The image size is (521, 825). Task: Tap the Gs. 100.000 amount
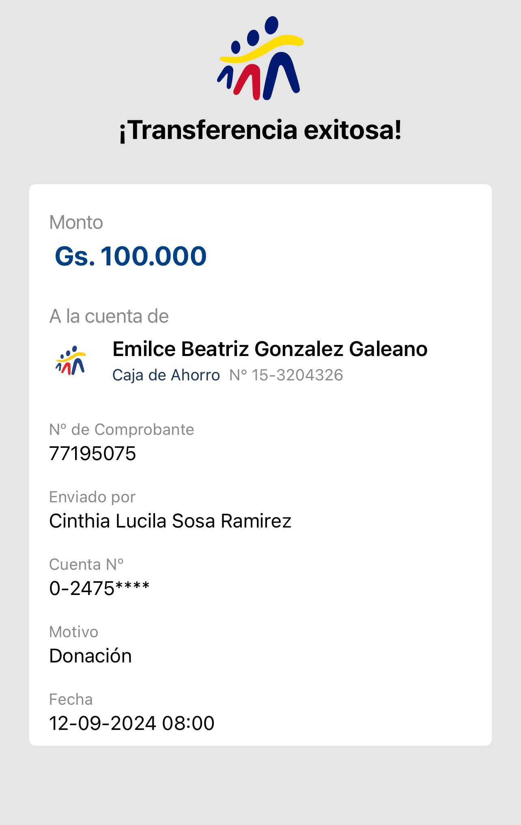[131, 256]
